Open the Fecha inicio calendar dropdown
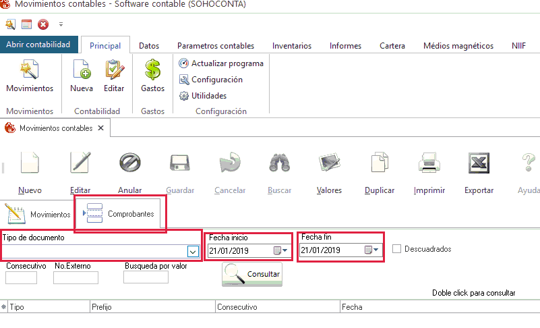 pos(280,250)
